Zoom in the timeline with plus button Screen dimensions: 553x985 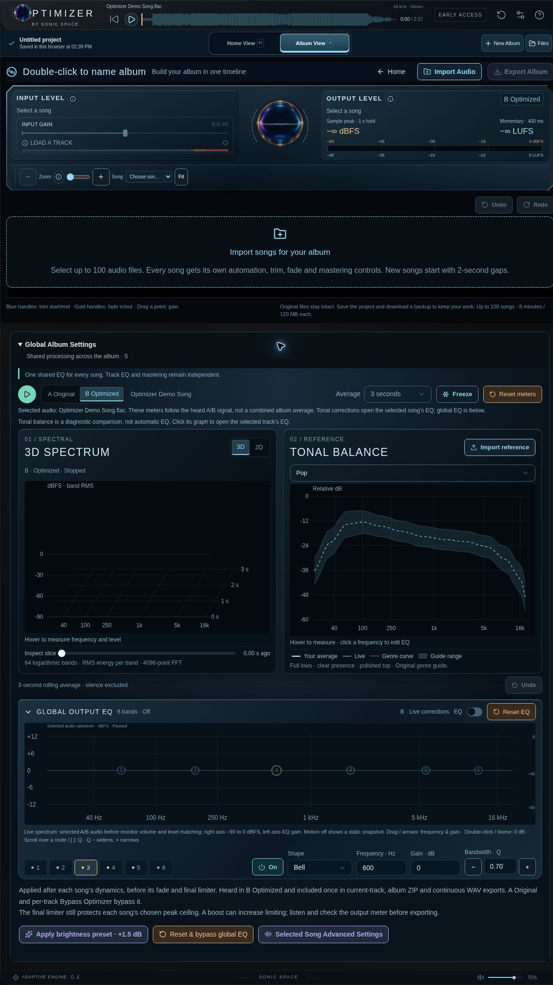(101, 177)
